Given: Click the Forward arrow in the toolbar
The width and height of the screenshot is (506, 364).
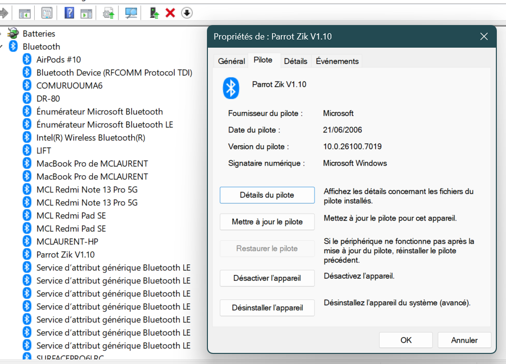Looking at the screenshot, I should [4, 13].
